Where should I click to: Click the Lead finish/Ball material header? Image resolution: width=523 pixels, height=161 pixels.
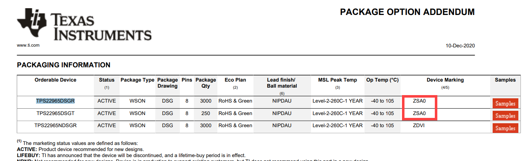pyautogui.click(x=282, y=83)
